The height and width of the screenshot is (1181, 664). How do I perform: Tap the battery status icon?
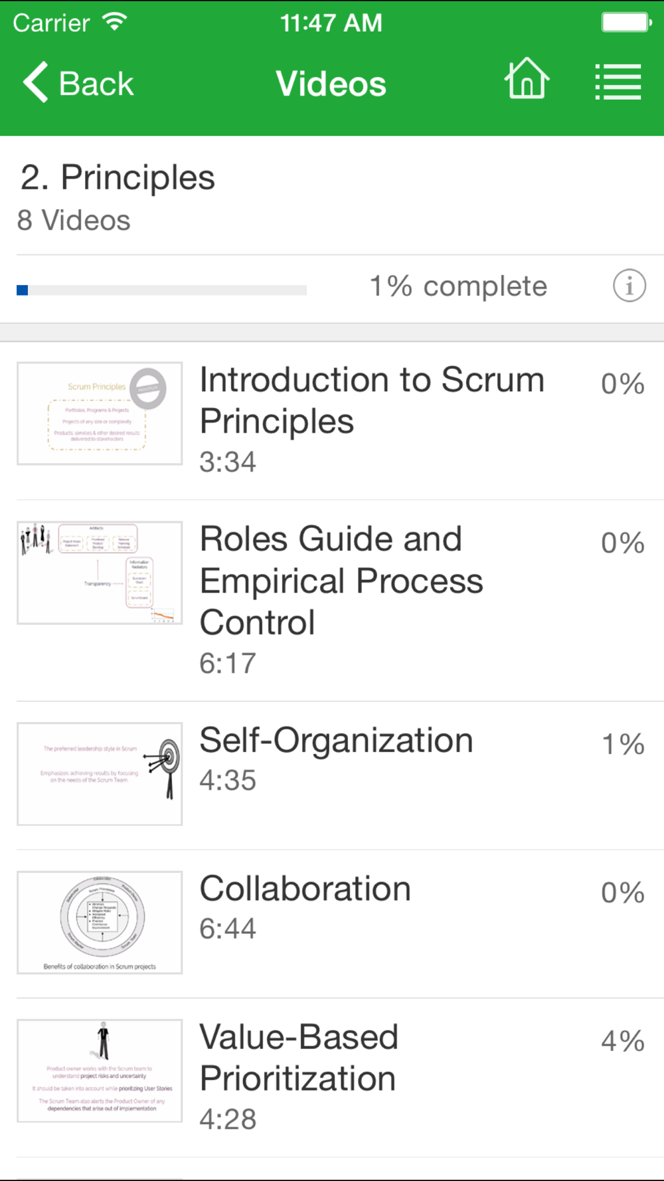(626, 23)
